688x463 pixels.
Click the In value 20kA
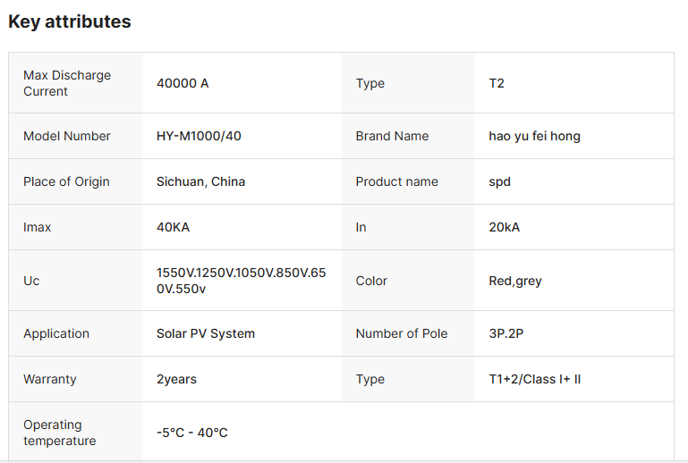pos(504,227)
